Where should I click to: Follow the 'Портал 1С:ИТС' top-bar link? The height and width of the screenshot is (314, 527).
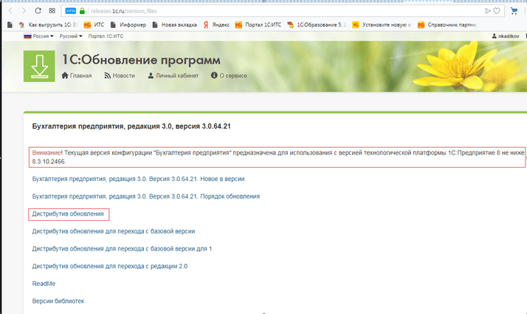coord(106,36)
